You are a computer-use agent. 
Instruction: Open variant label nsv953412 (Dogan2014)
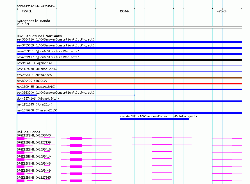tap(35, 63)
